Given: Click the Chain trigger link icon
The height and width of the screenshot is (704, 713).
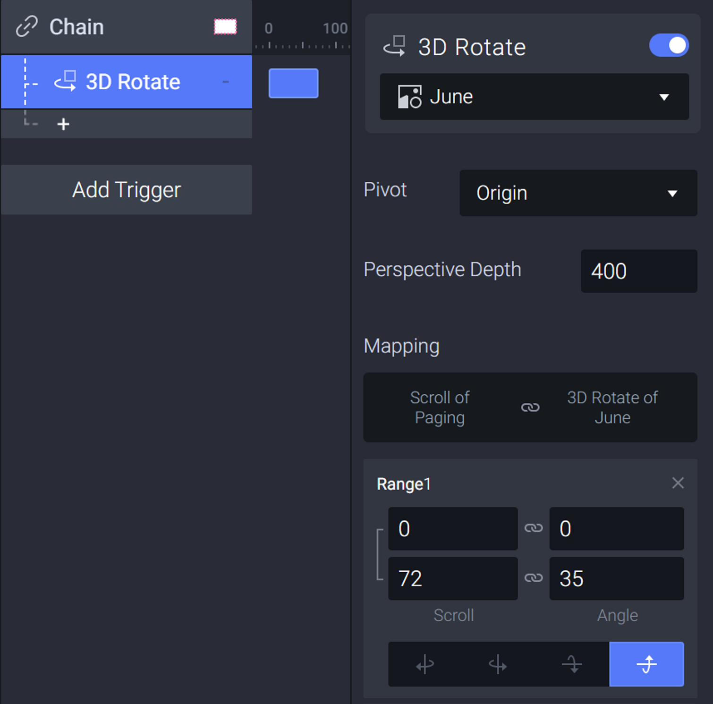Looking at the screenshot, I should [26, 26].
